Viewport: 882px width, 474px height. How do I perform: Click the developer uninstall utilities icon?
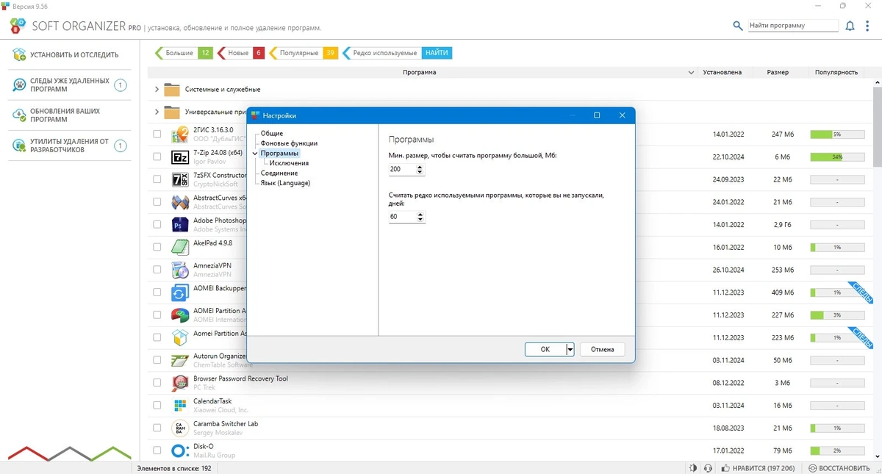[19, 146]
